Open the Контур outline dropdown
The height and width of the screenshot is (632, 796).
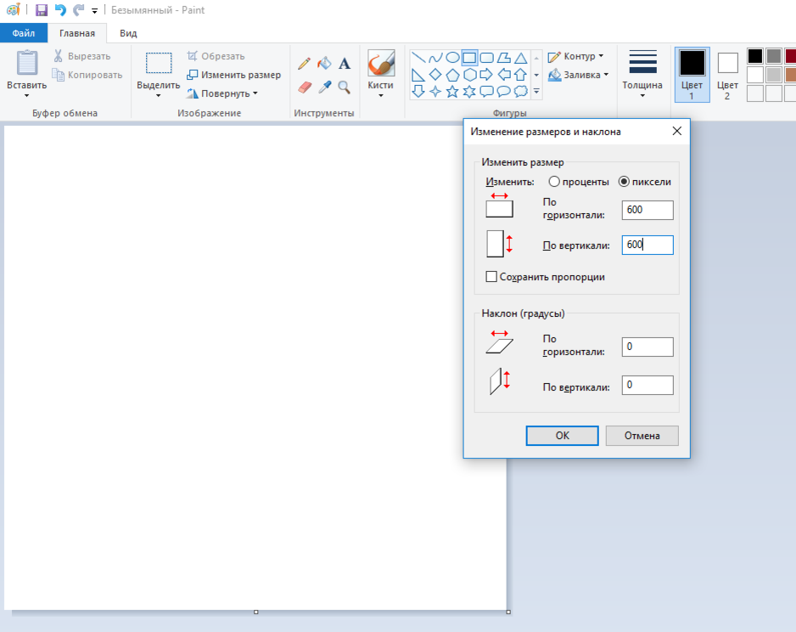pos(575,56)
